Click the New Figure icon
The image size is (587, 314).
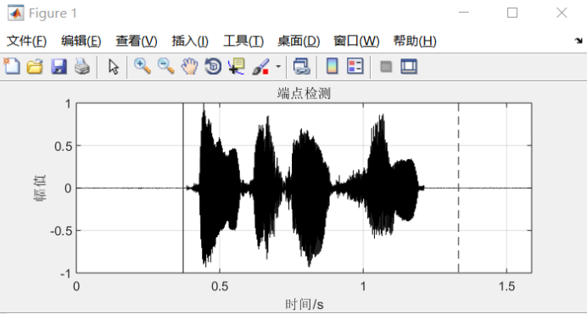[x=12, y=67]
